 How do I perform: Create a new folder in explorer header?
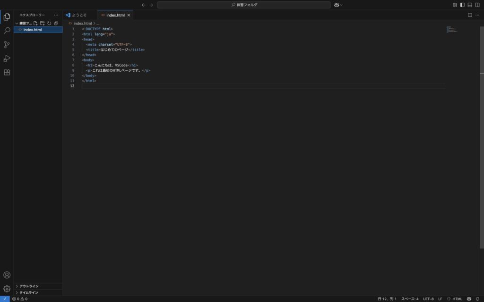[42, 24]
